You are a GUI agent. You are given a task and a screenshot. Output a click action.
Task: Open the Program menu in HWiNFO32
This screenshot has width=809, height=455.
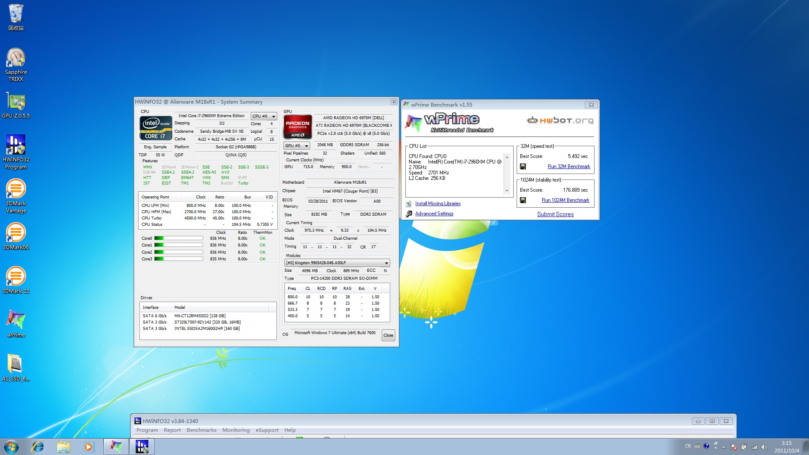point(147,430)
